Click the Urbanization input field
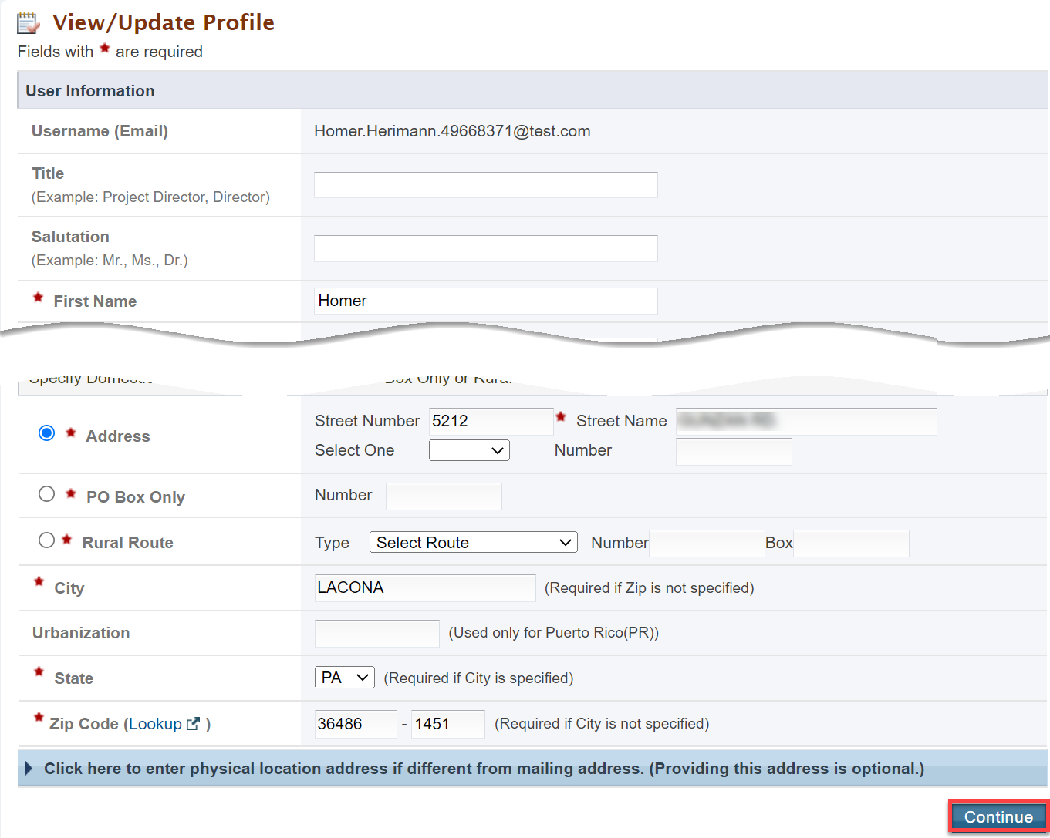 tap(377, 633)
